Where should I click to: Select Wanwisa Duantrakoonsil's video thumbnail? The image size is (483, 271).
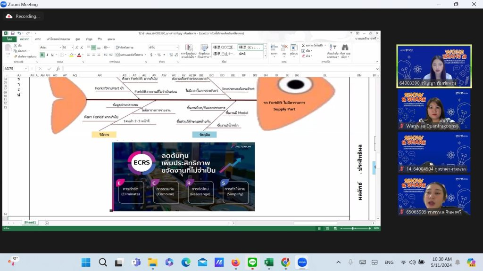[x=434, y=109]
